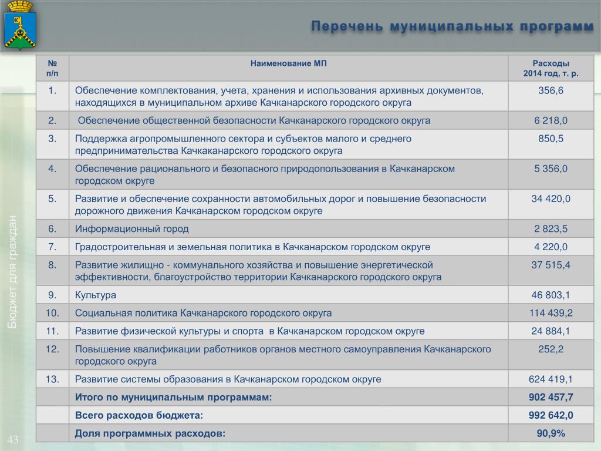Click the value 4 220,0
The image size is (601, 451).
[551, 247]
